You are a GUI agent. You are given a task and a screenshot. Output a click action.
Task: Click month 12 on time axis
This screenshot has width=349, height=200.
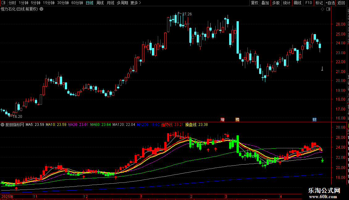pos(86,196)
